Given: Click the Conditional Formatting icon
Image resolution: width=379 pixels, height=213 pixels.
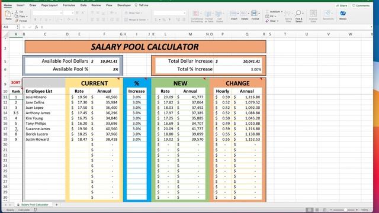Looking at the screenshot, I should click(x=196, y=13).
